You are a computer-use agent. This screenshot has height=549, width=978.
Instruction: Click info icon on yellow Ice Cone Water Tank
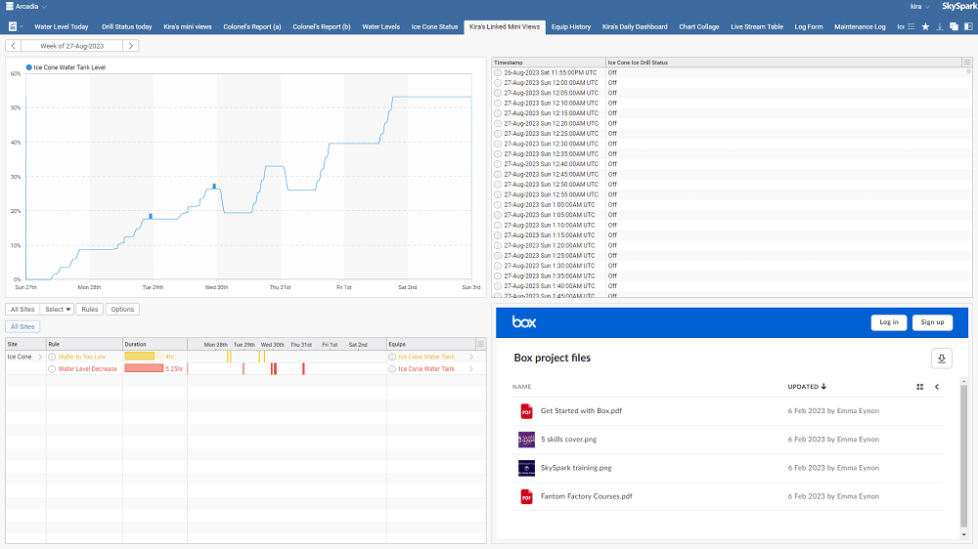coord(392,358)
